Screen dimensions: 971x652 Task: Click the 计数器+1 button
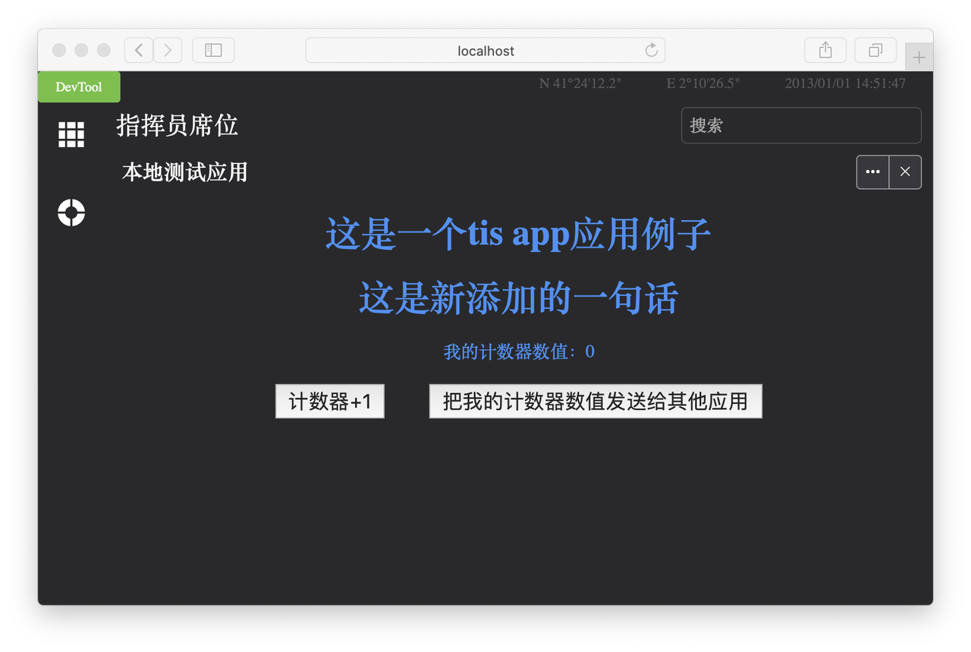(x=330, y=401)
